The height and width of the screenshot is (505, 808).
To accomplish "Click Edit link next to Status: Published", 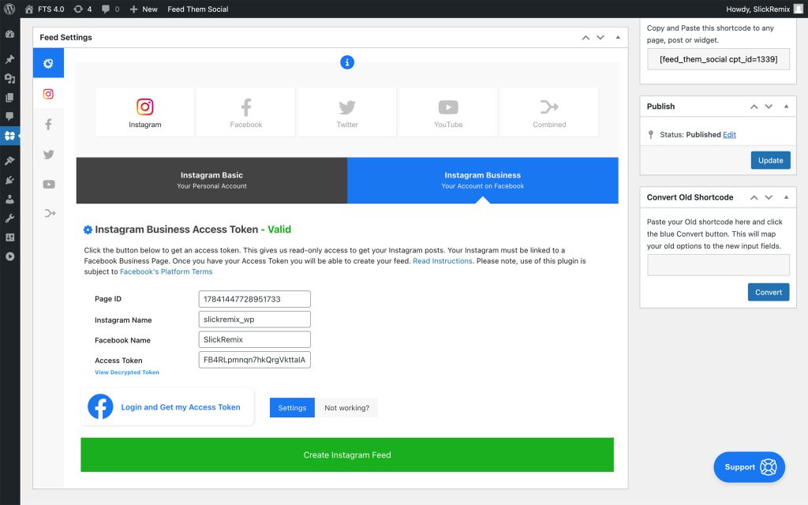I will 729,134.
